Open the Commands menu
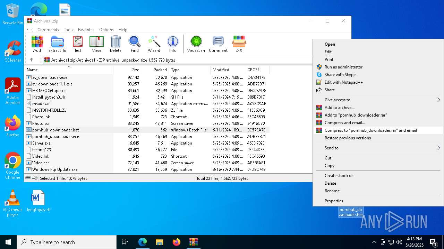The image size is (444, 249). 48,30
